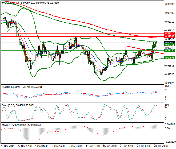Click the 0.96020 price scale value
Screen dimensions: 176x149
(x=170, y=83)
